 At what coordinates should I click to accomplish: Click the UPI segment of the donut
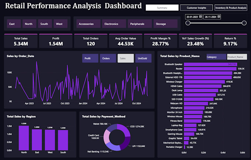(126, 144)
